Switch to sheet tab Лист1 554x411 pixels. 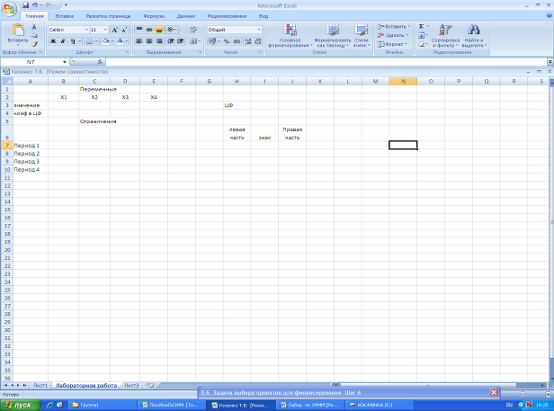[x=40, y=385]
